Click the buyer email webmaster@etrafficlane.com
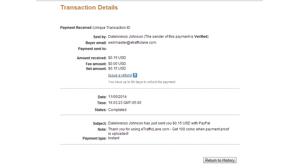 tap(132, 43)
